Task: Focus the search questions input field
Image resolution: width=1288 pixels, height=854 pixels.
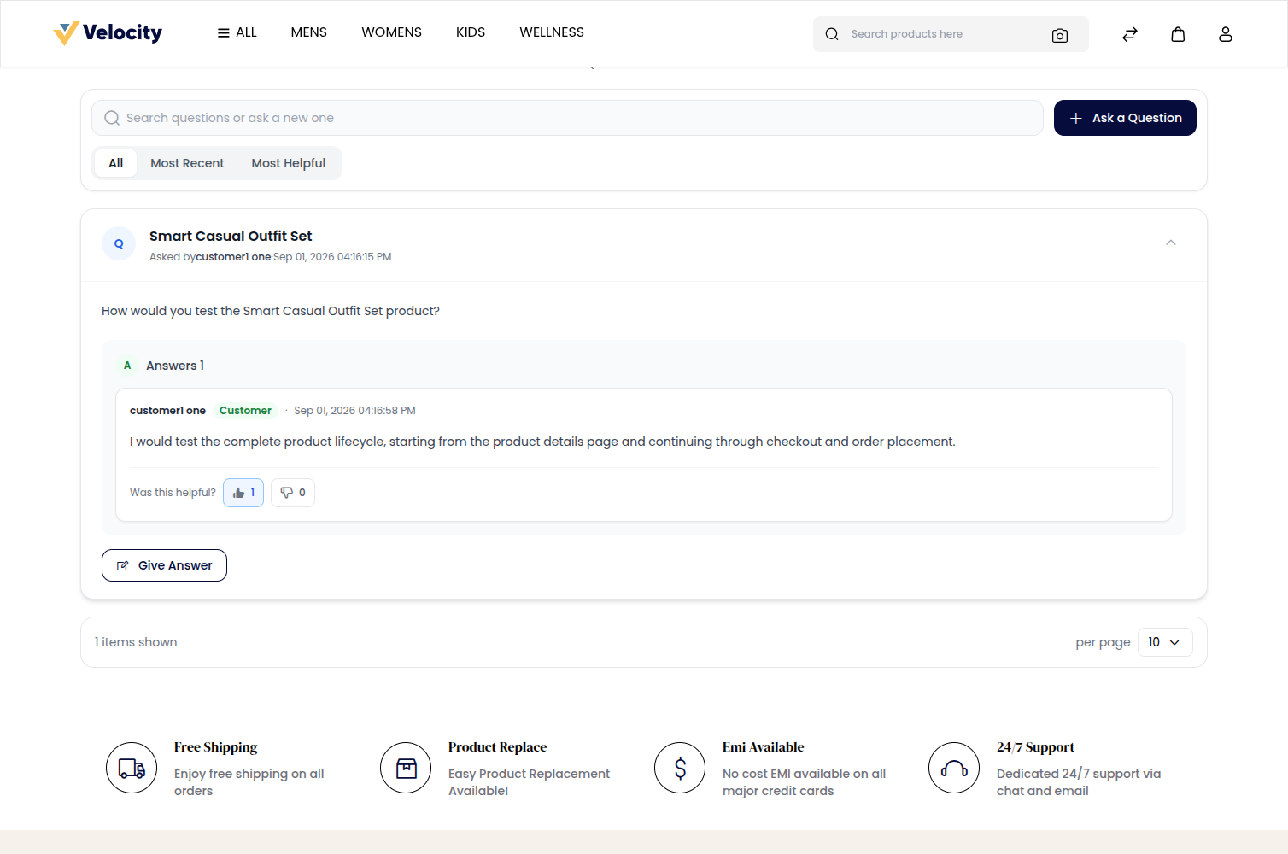Action: 567,118
